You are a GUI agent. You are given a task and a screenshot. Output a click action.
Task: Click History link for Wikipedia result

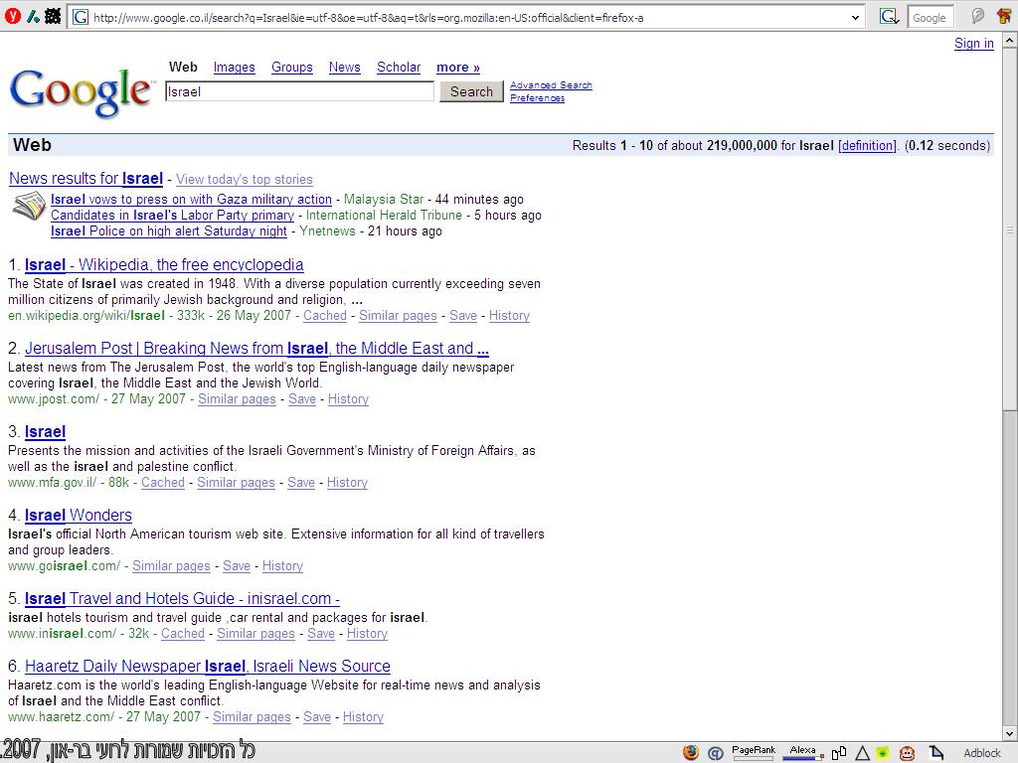509,315
